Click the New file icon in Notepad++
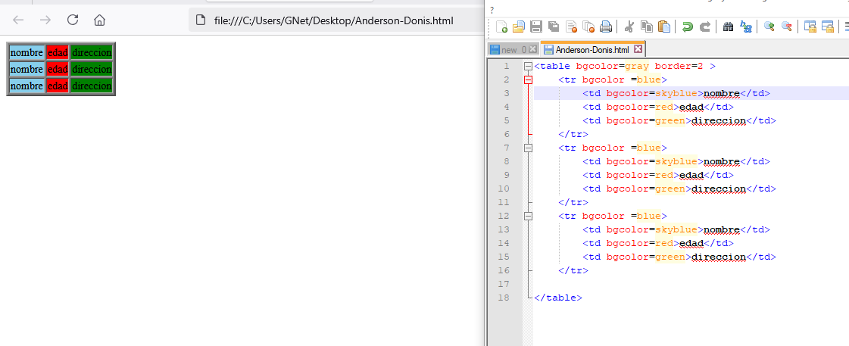Viewport: 849px width, 346px height. point(502,26)
